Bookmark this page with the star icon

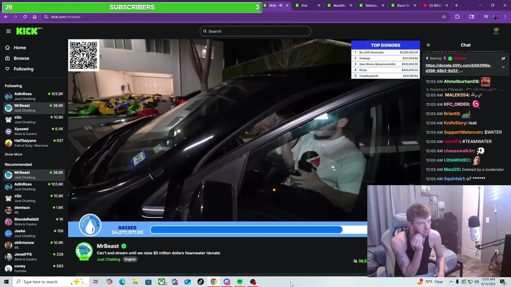coord(444,17)
